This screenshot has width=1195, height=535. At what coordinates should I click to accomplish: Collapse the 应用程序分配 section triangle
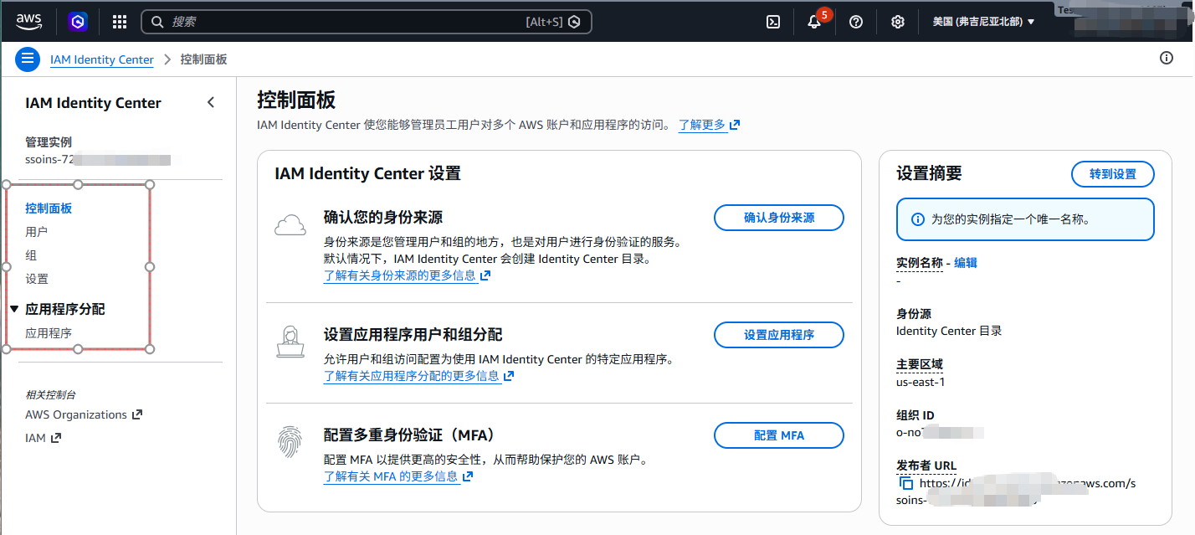click(x=14, y=309)
